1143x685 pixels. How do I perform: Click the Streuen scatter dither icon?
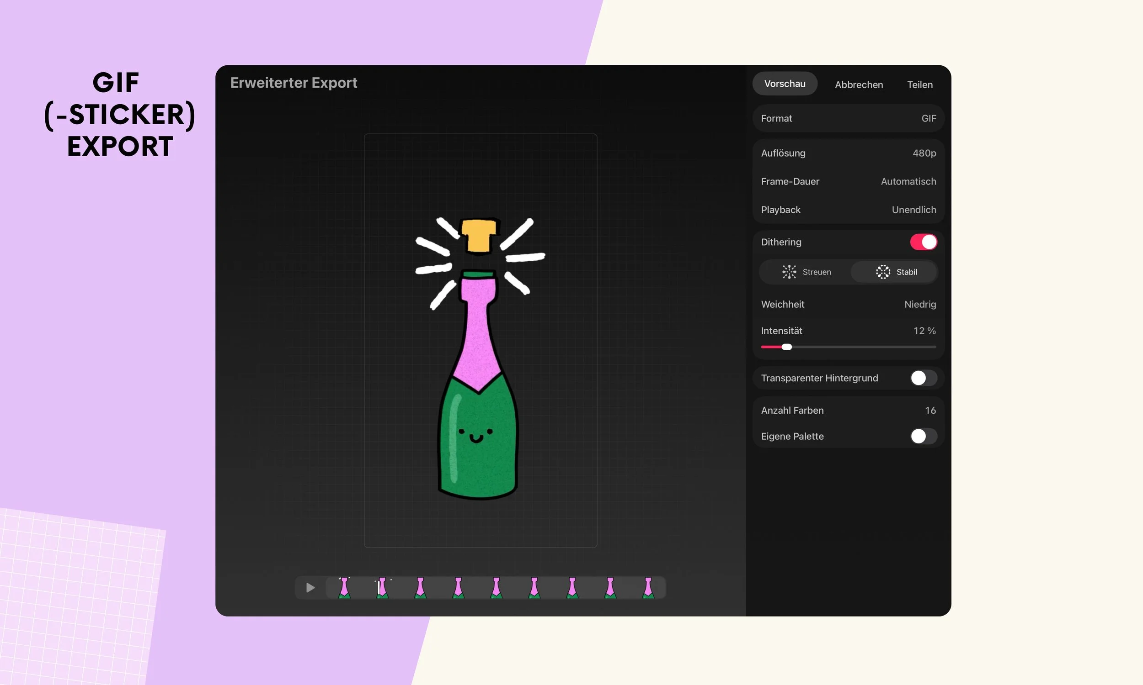point(789,272)
